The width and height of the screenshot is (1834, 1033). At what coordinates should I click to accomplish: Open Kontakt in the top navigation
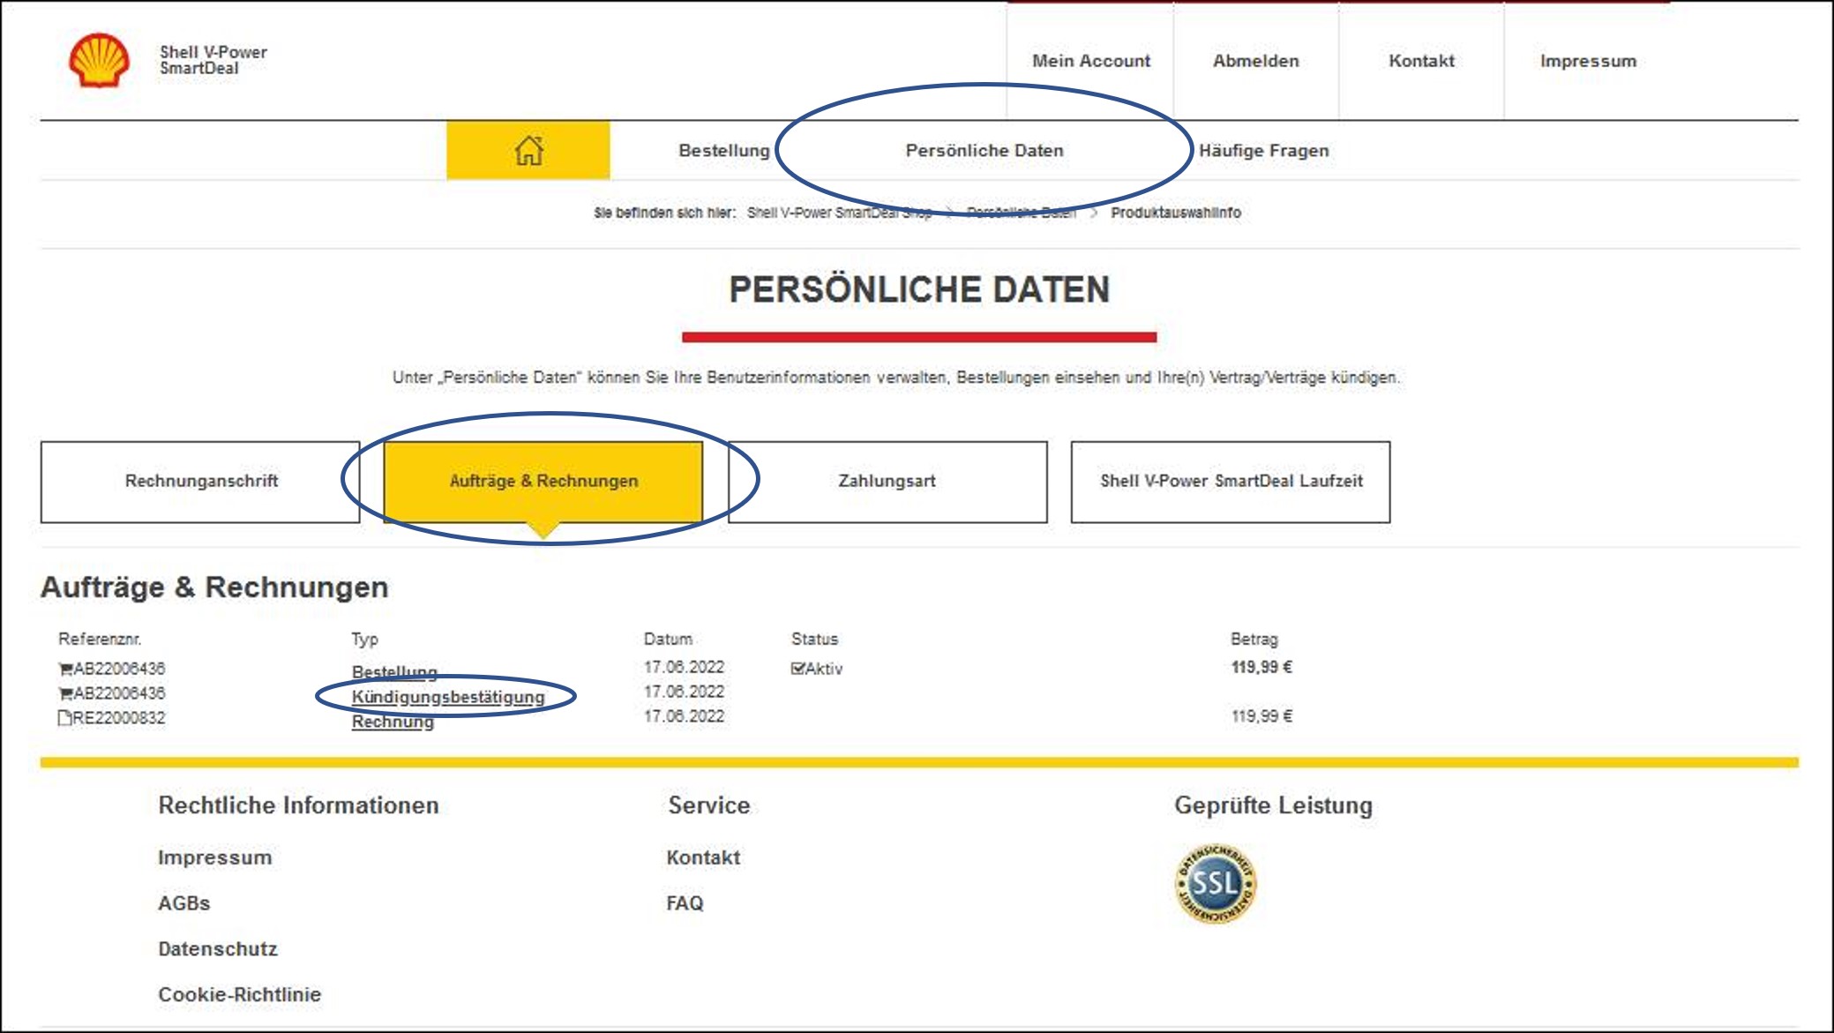point(1421,61)
